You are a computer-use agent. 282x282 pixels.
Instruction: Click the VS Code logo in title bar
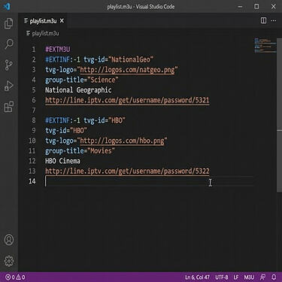coord(7,6)
